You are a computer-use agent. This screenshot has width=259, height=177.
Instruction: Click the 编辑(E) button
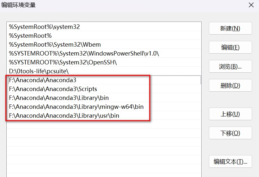point(230,48)
